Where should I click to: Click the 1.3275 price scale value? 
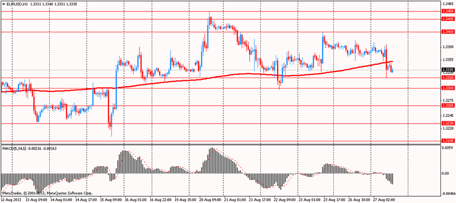point(447,100)
